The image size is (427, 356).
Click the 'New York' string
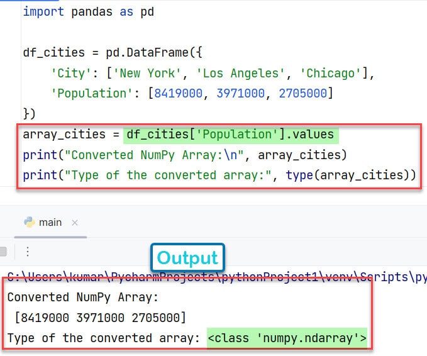tap(147, 73)
